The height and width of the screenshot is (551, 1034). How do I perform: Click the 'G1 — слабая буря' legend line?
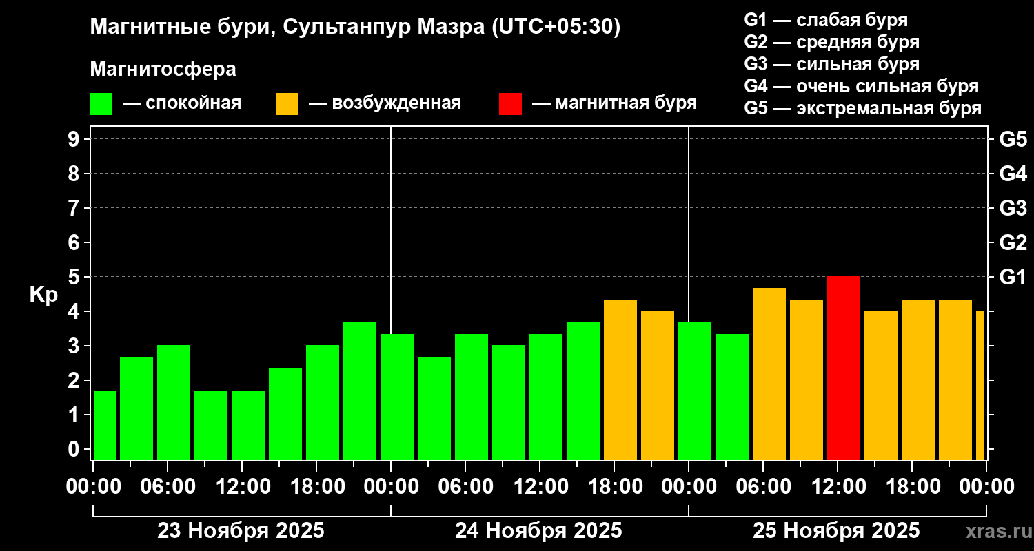coord(826,20)
